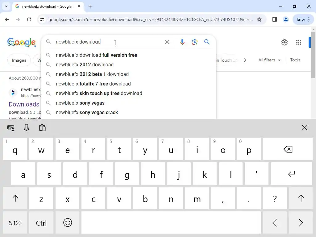The image size is (316, 237).
Task: Click the Google search input field
Action: click(109, 42)
